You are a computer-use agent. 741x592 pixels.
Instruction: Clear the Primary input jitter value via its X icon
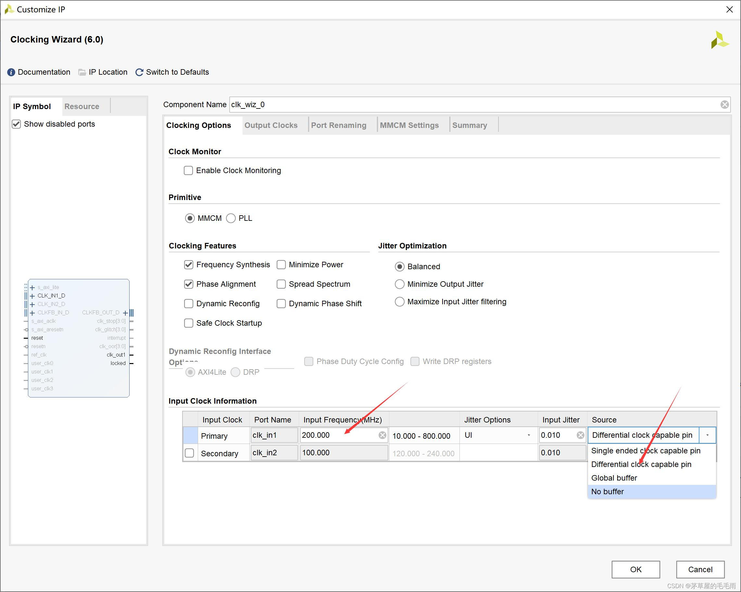click(581, 435)
